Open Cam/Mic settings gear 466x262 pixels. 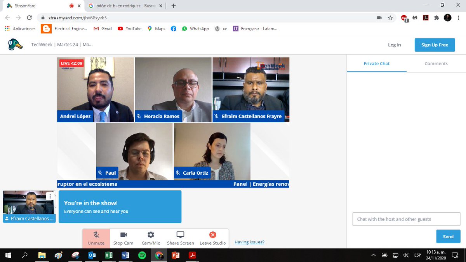151,238
